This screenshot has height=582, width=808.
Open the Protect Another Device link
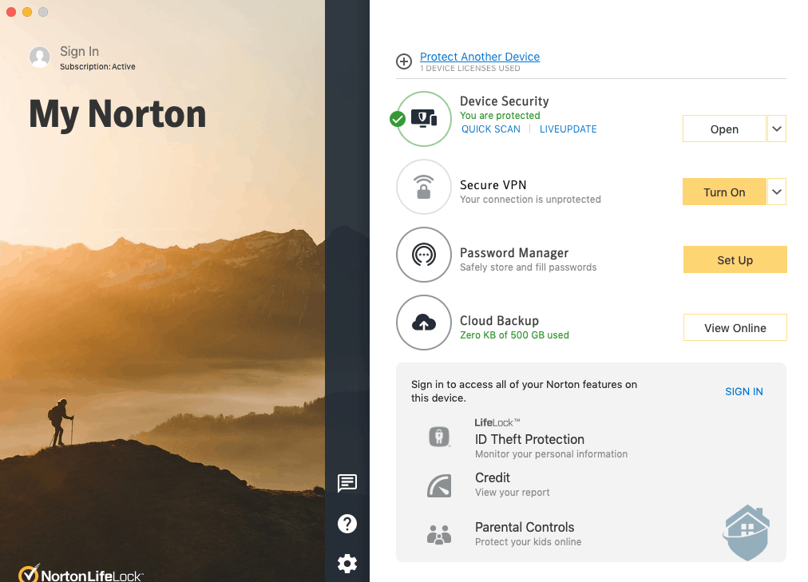(x=480, y=57)
